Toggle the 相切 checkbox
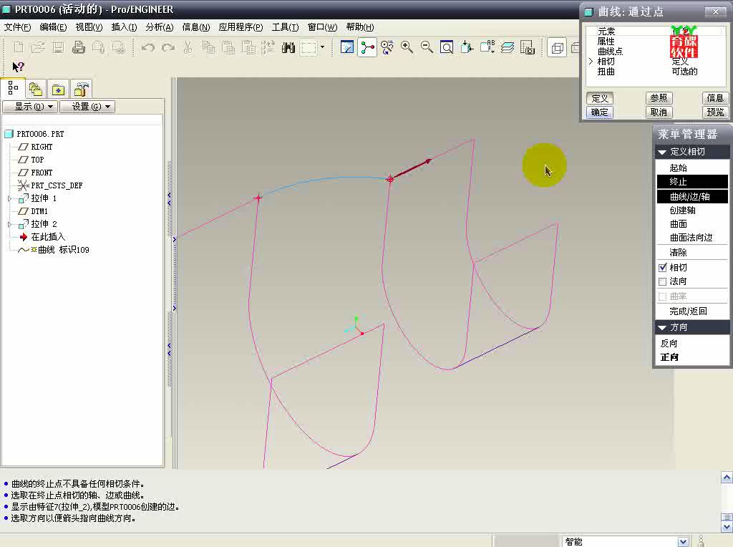Screen dimensions: 733x547 662,268
